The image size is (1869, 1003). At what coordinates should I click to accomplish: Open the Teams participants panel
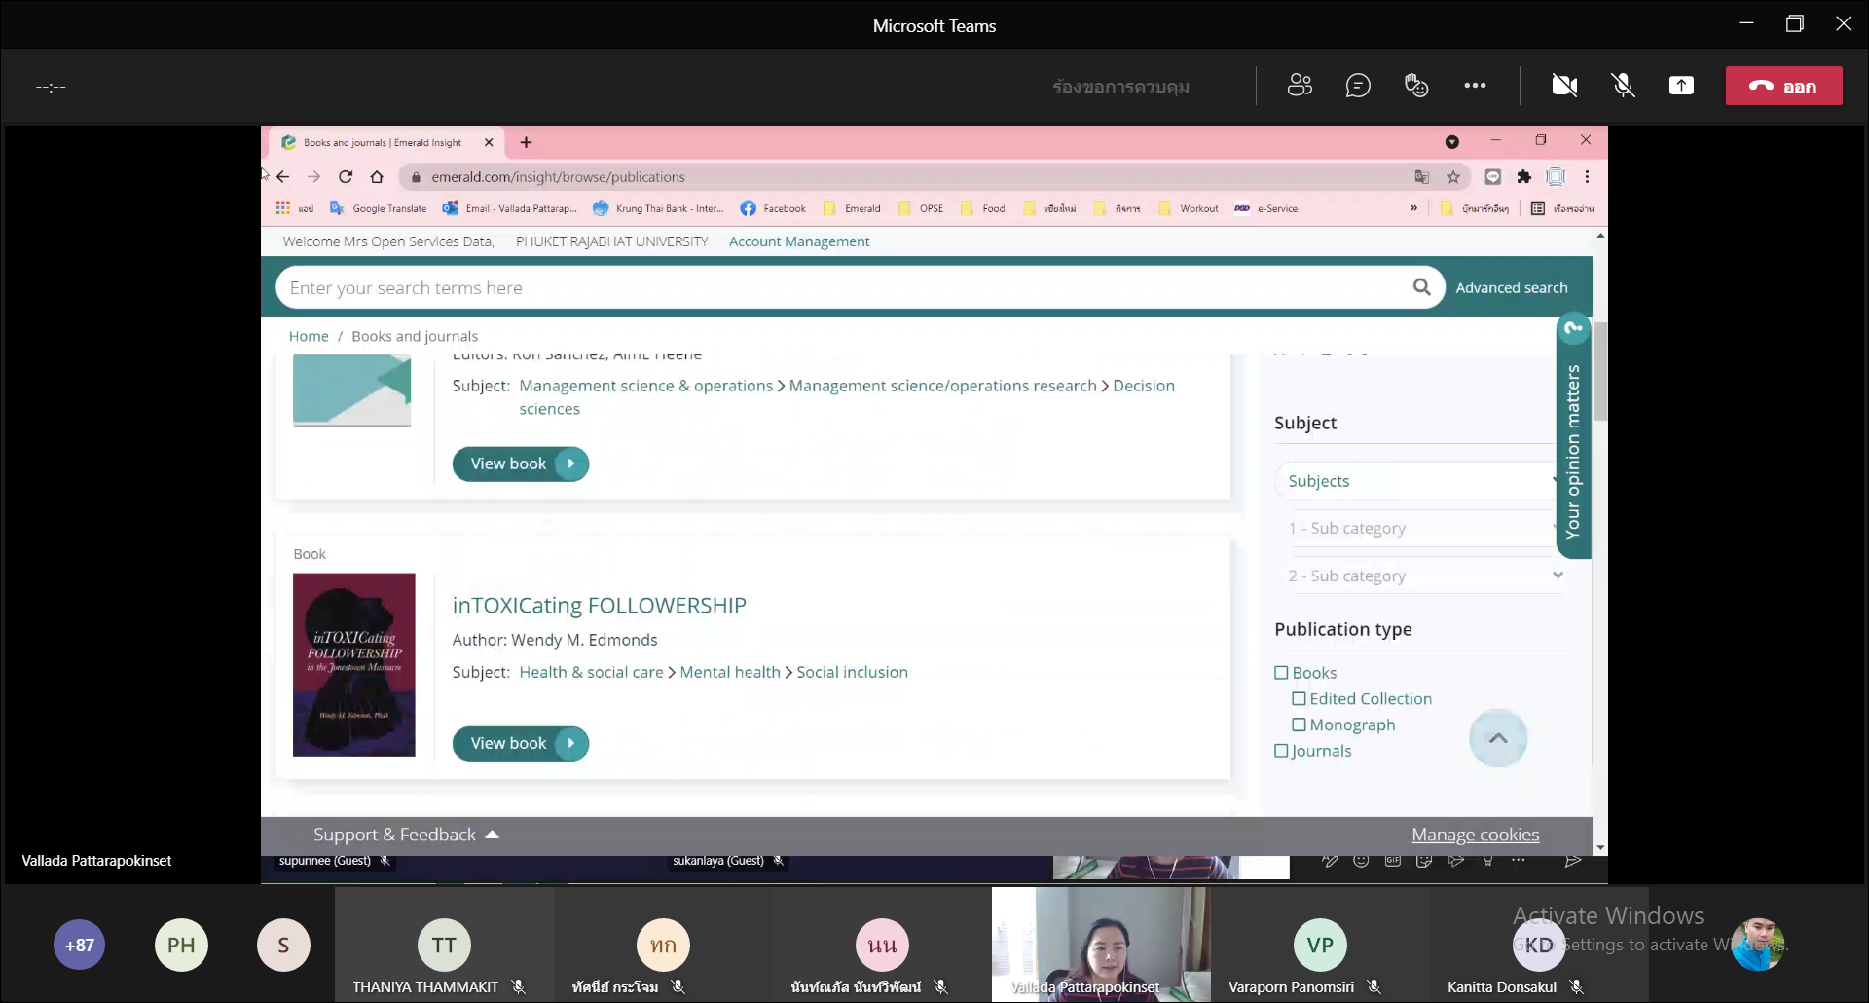(x=1300, y=86)
